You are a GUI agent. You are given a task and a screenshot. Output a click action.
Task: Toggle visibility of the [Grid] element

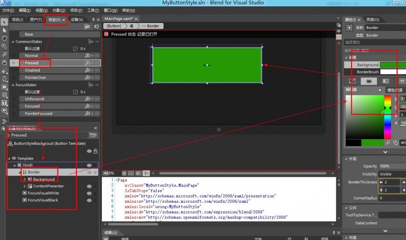(89, 165)
